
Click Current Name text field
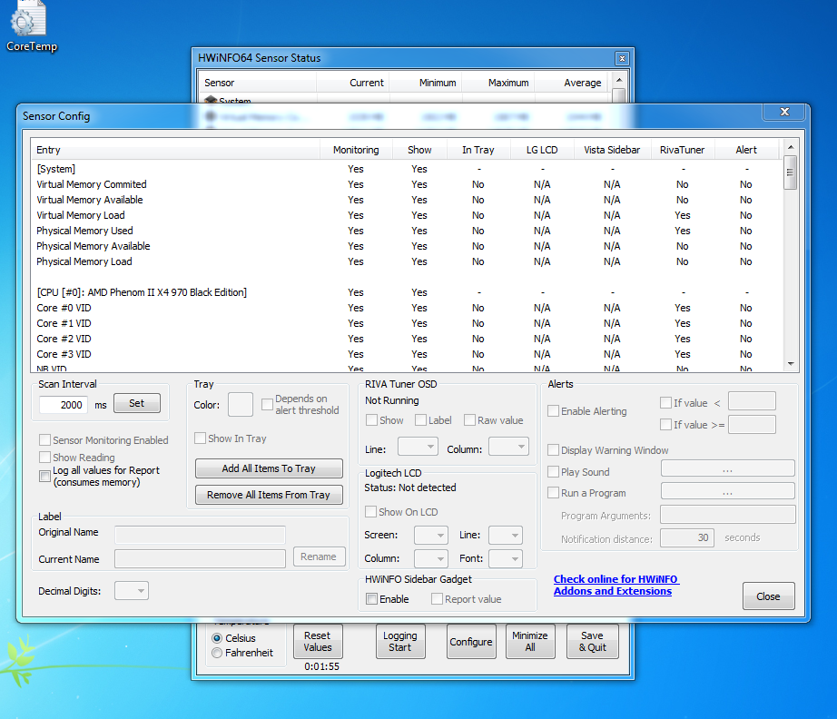tap(201, 559)
